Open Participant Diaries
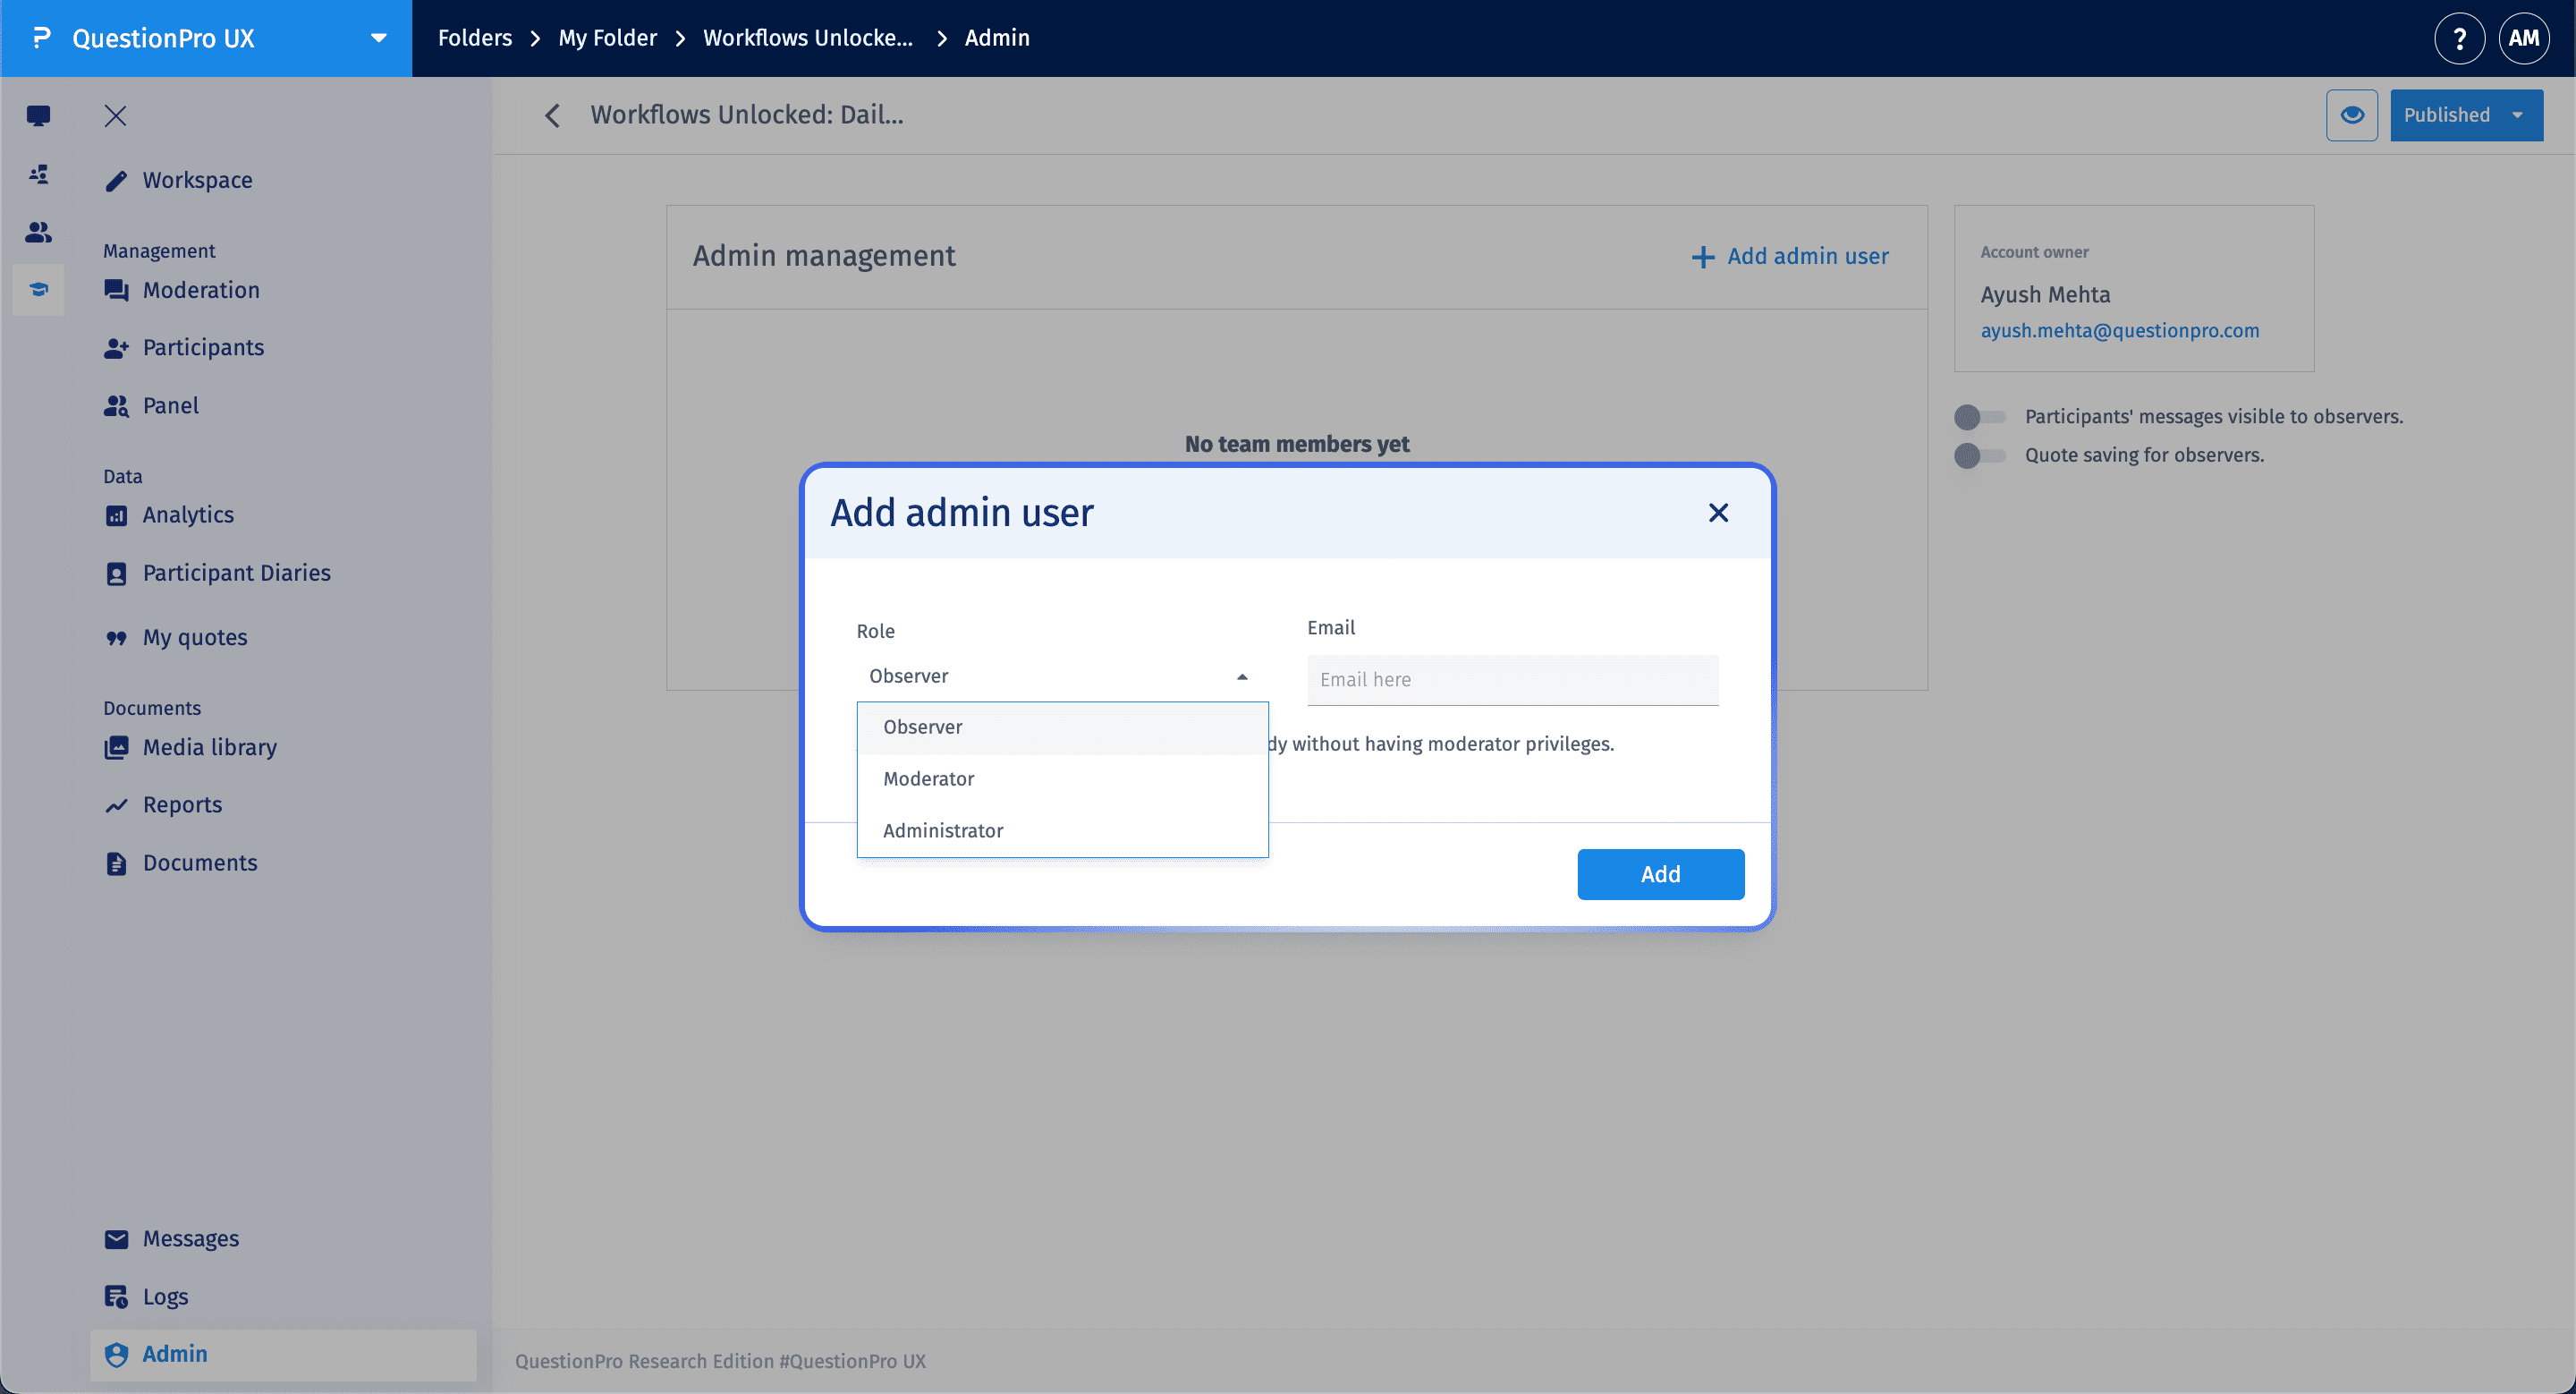The width and height of the screenshot is (2576, 1394). [x=237, y=572]
